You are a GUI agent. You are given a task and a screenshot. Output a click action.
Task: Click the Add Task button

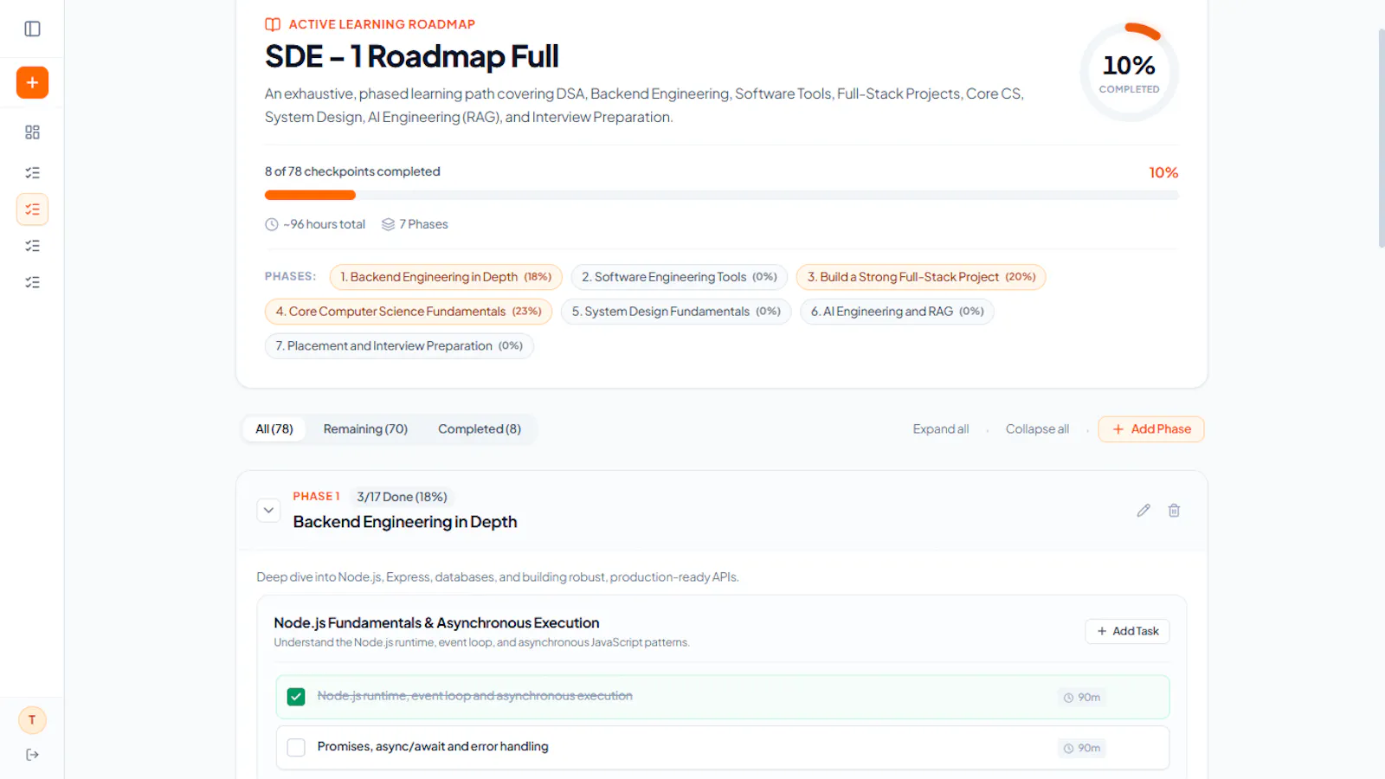click(x=1127, y=631)
